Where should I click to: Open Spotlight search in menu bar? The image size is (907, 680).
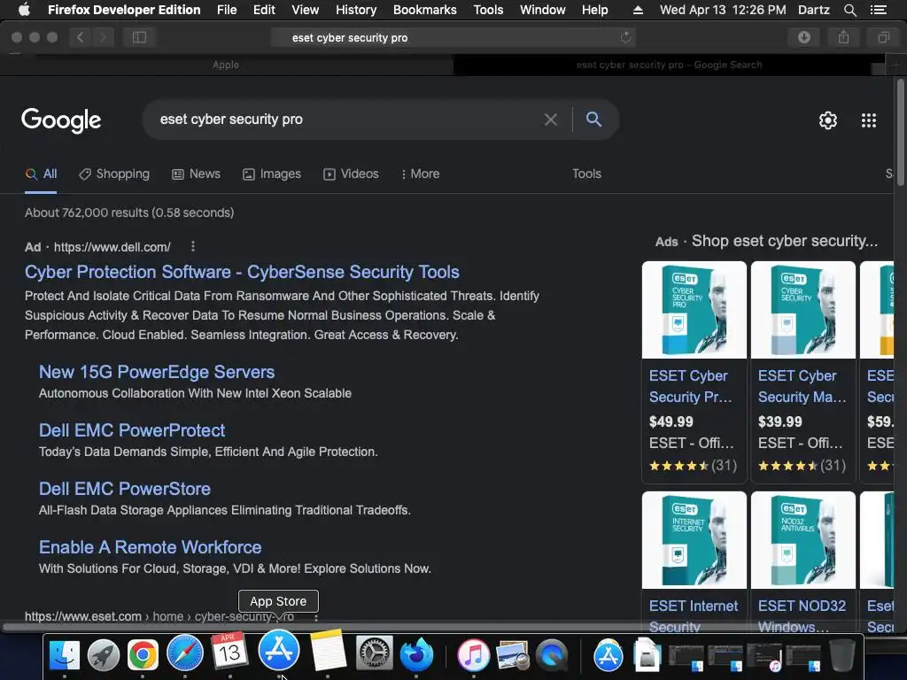(x=849, y=10)
